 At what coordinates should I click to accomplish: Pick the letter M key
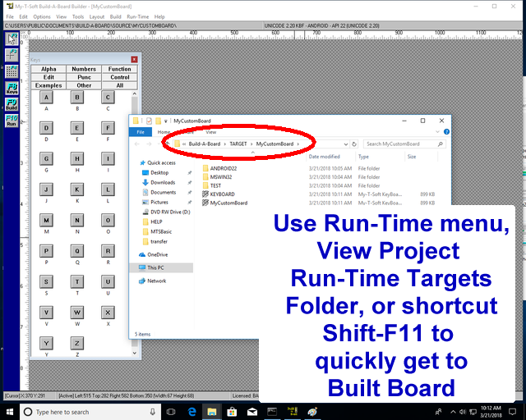point(46,221)
